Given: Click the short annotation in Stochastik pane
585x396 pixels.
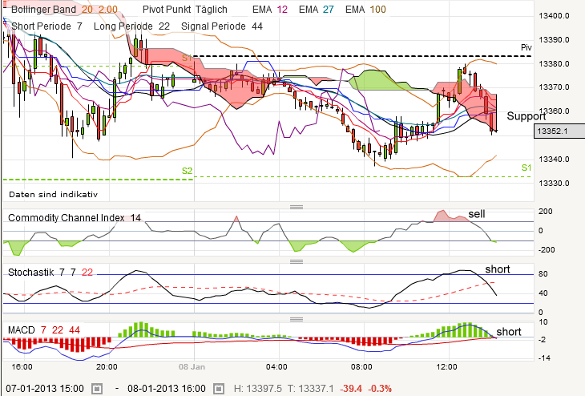Looking at the screenshot, I should pos(498,269).
